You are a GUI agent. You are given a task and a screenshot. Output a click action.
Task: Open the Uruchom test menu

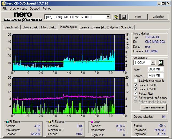18,9
